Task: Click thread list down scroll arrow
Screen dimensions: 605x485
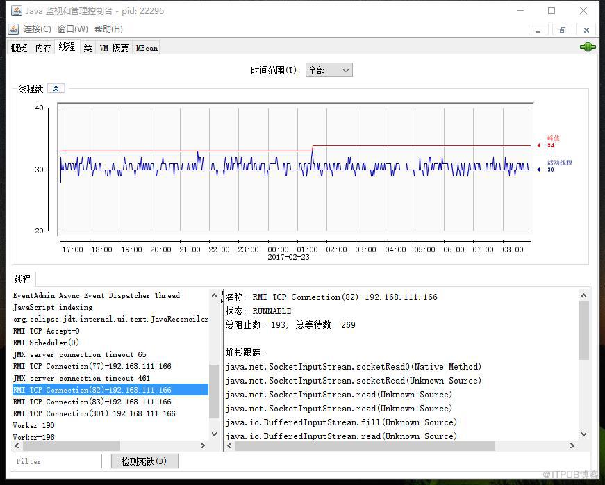Action: coord(214,434)
